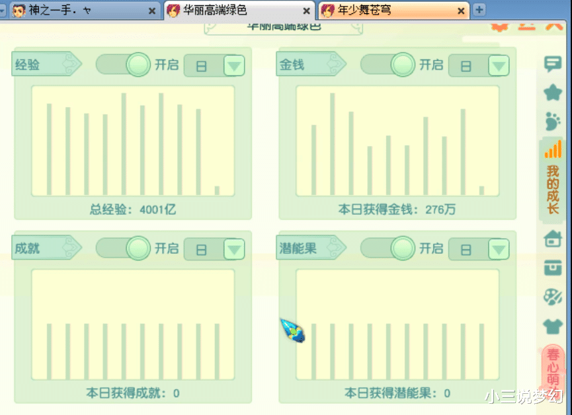Viewport: 572px width, 415px height.
Task: Close the 华丽高端绿色 tab
Action: [x=307, y=11]
